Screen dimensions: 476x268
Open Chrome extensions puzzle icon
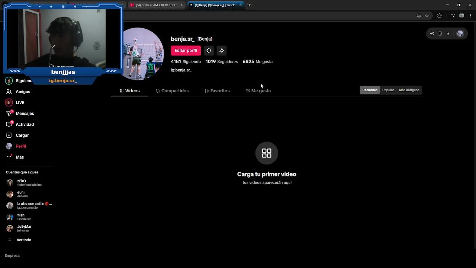tap(439, 16)
